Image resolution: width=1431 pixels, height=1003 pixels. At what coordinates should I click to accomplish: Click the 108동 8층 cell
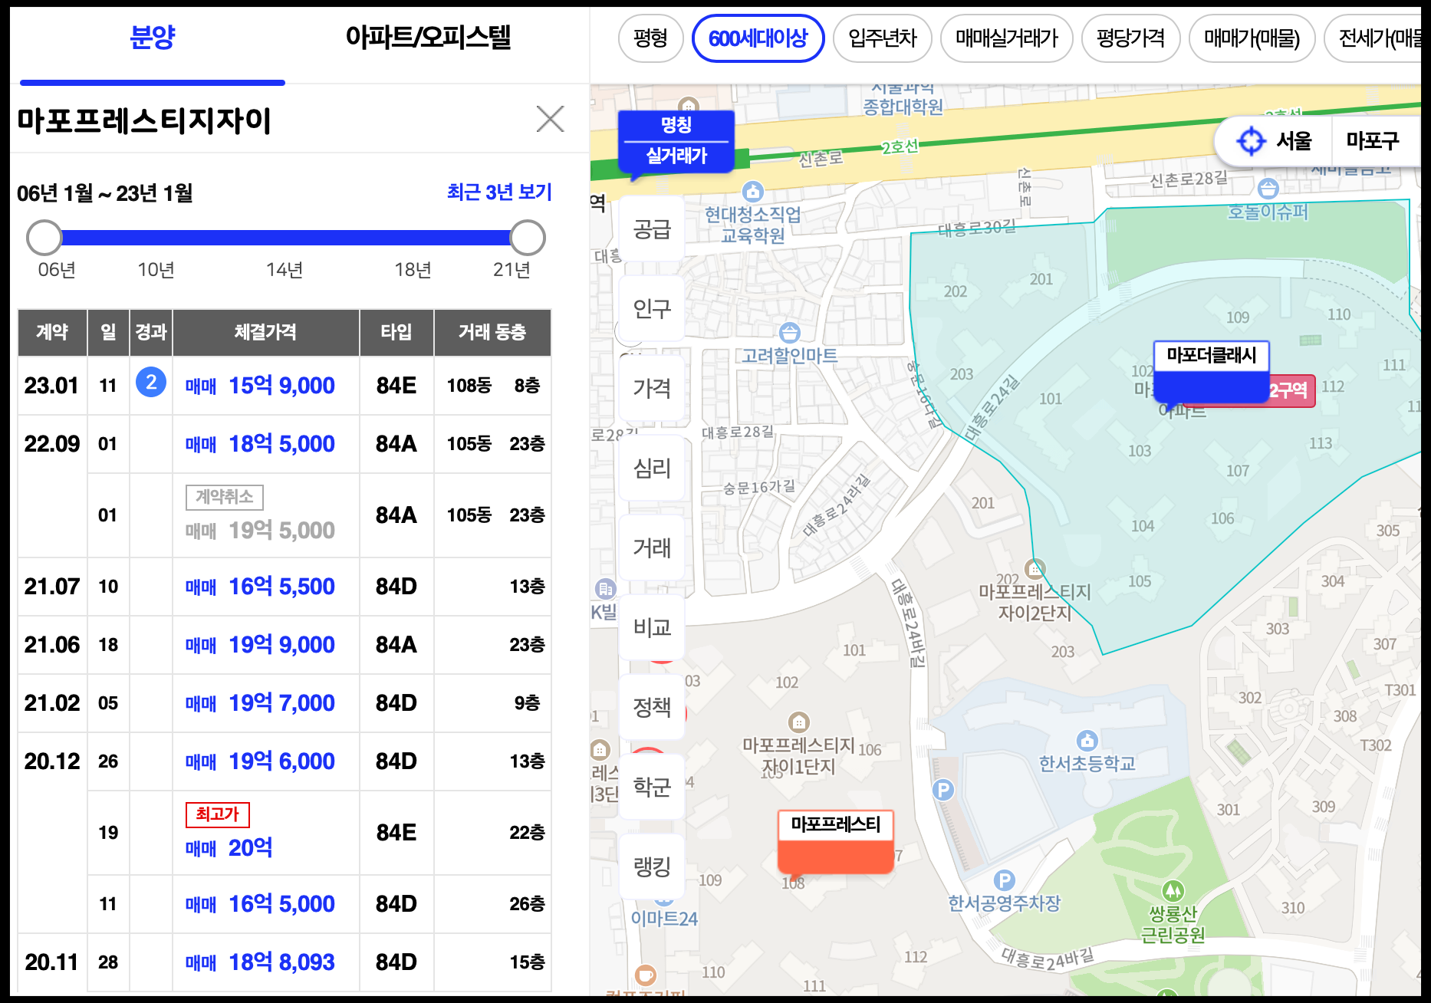[493, 386]
